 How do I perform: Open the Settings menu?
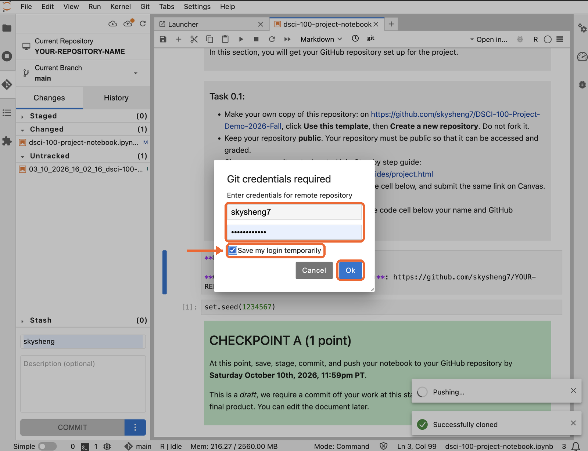coord(197,7)
